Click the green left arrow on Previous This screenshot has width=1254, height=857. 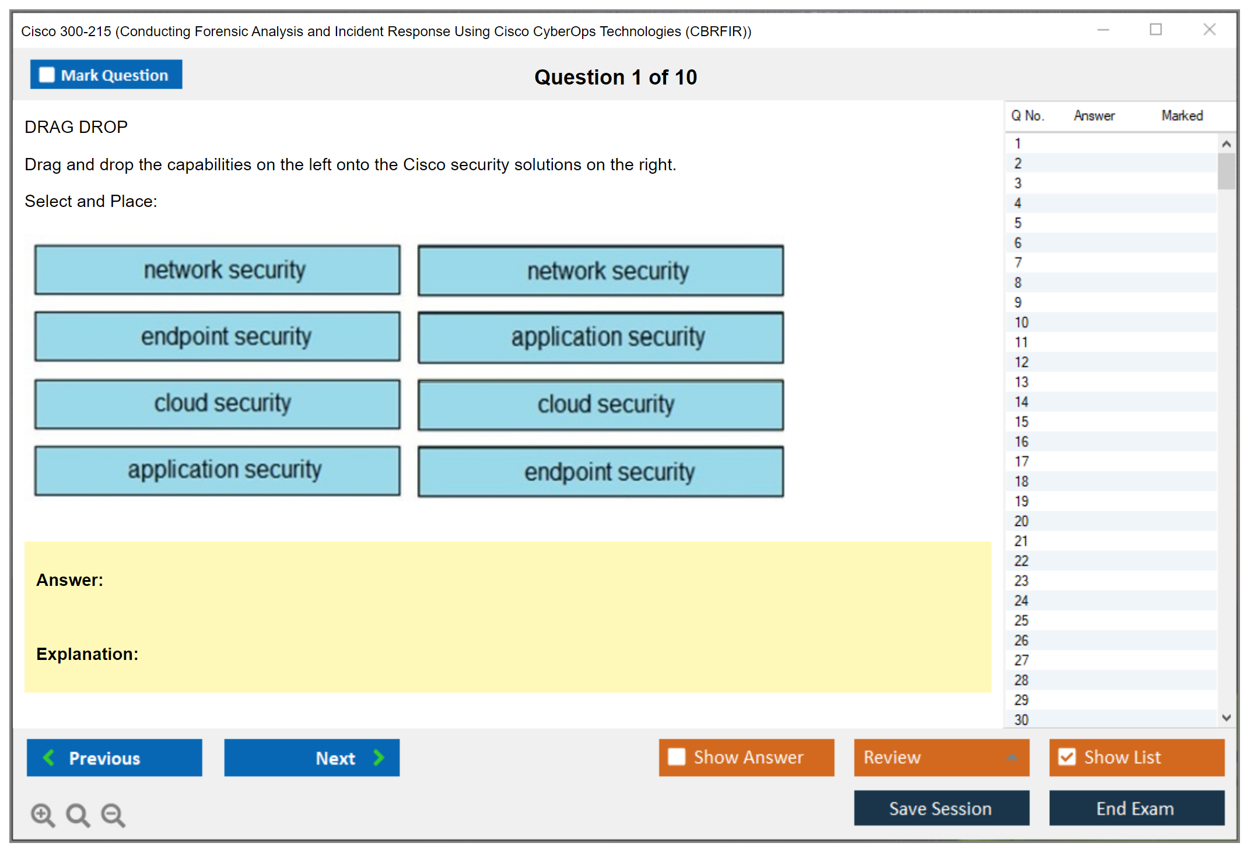tap(49, 757)
